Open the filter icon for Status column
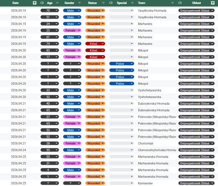Image resolution: width=218 pixels, height=186 pixels. (103, 3)
